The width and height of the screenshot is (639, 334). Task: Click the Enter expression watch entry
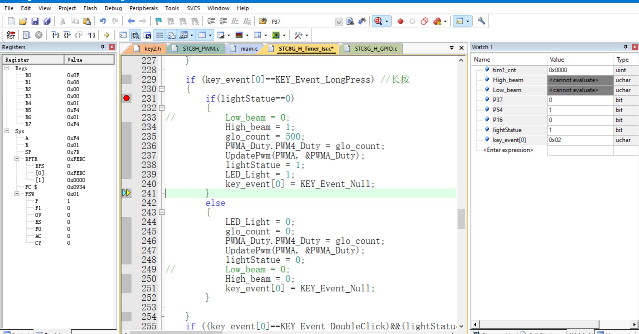(x=508, y=150)
